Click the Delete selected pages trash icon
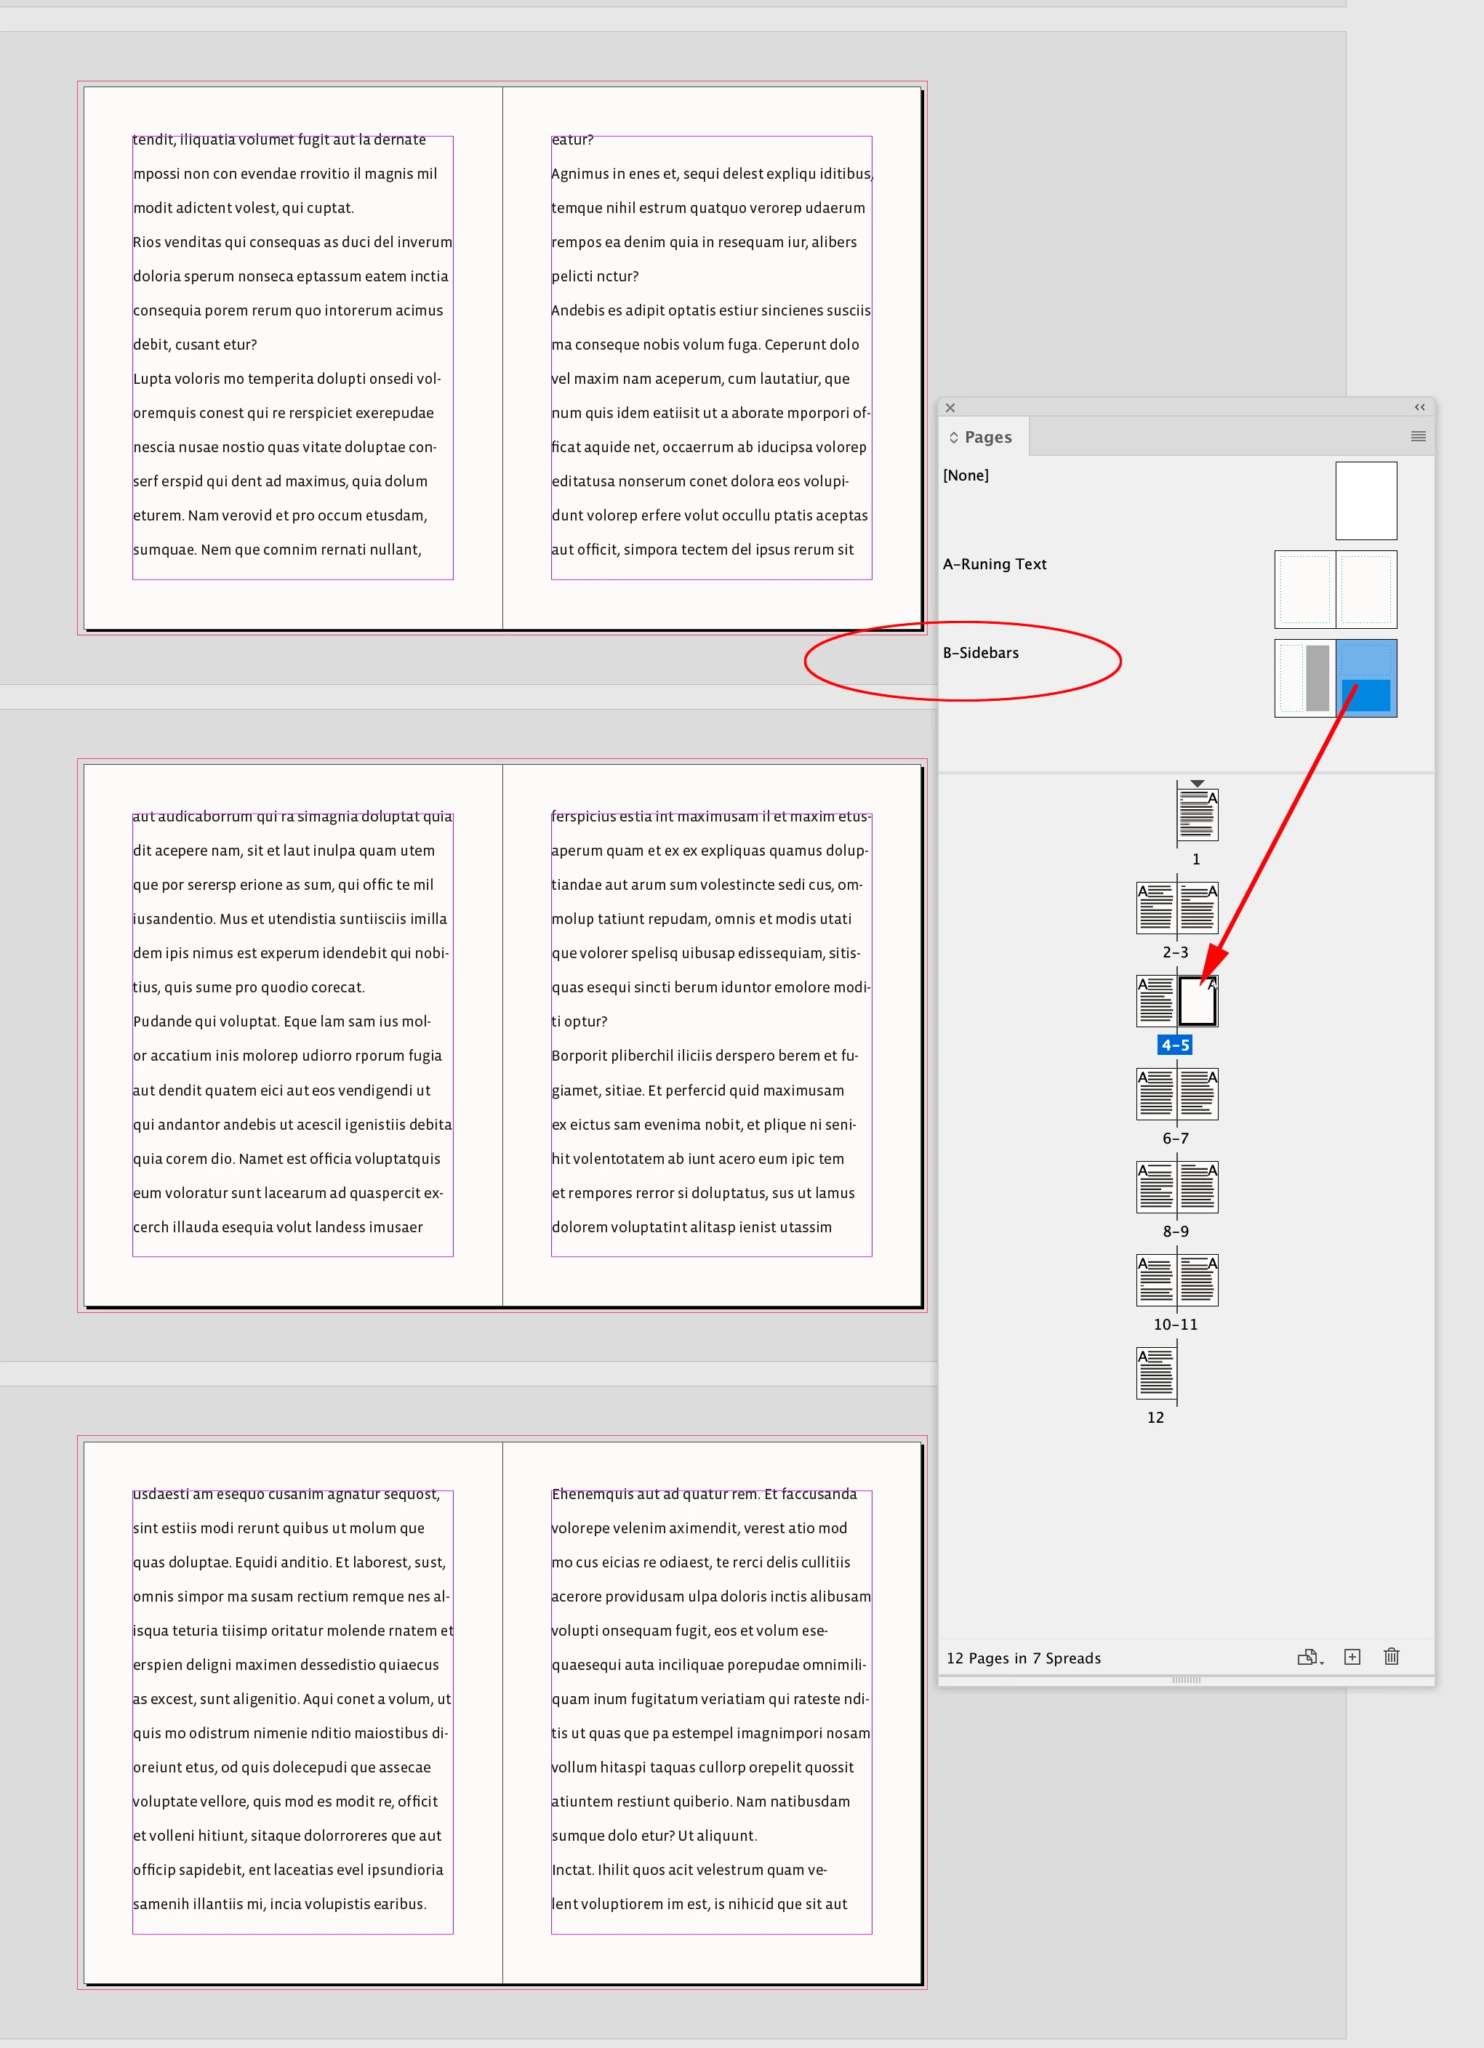 coord(1391,1657)
